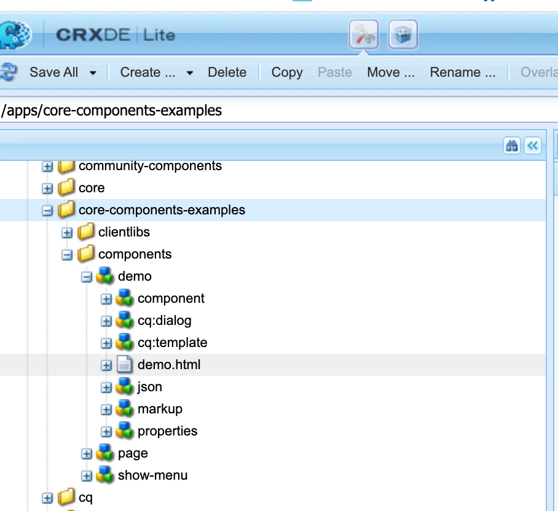Click the markup node cubes icon
This screenshot has width=558, height=511.
coord(125,408)
